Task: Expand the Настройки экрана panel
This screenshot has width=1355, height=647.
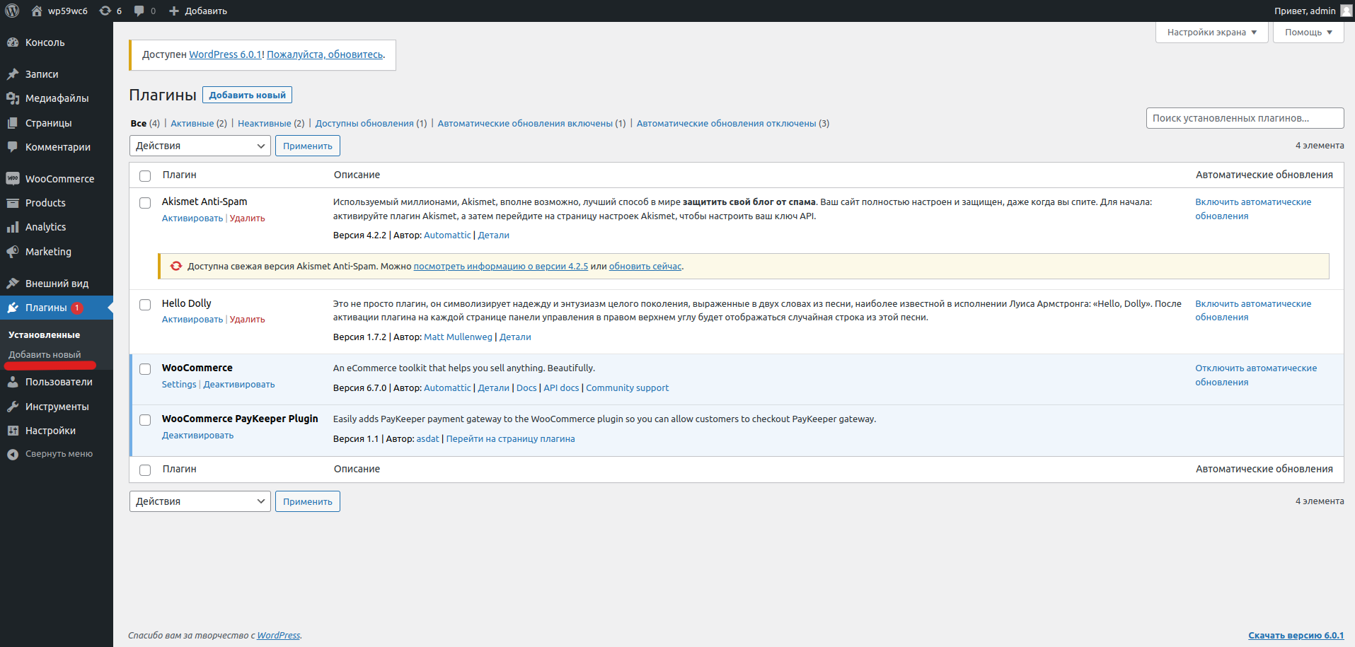Action: tap(1211, 33)
